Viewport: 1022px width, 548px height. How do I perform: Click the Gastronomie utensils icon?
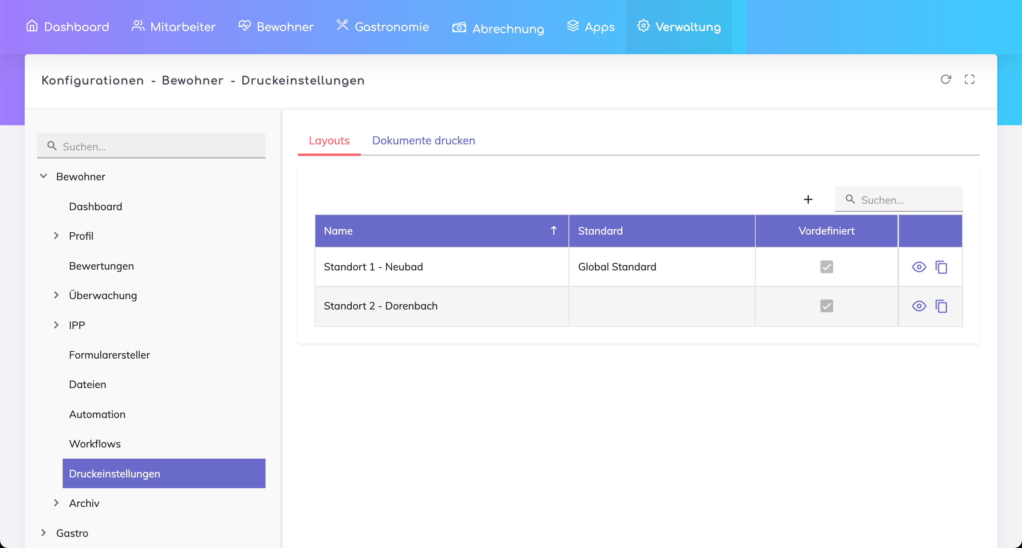click(x=342, y=25)
